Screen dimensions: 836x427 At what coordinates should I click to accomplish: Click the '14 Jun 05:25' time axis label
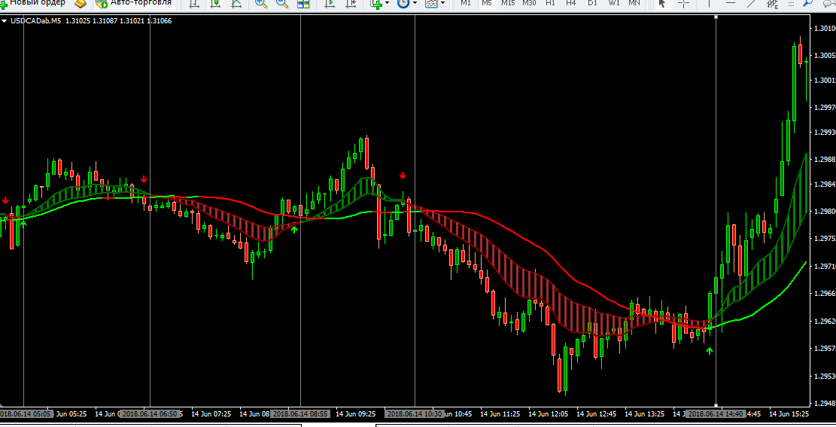(70, 413)
